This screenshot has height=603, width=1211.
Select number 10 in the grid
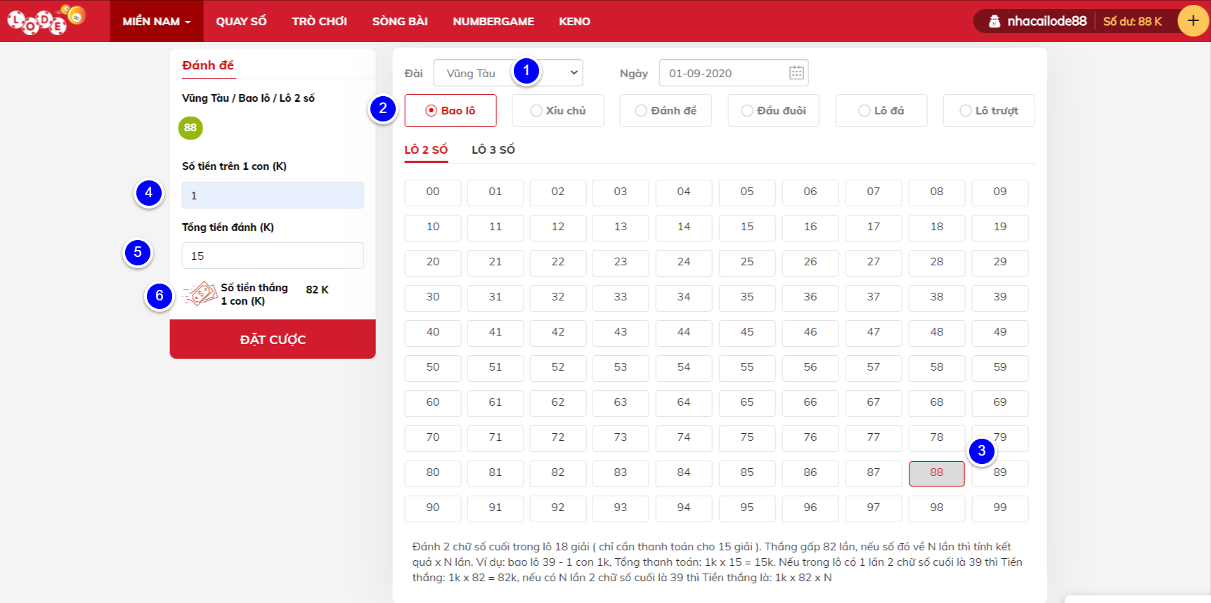pyautogui.click(x=433, y=227)
